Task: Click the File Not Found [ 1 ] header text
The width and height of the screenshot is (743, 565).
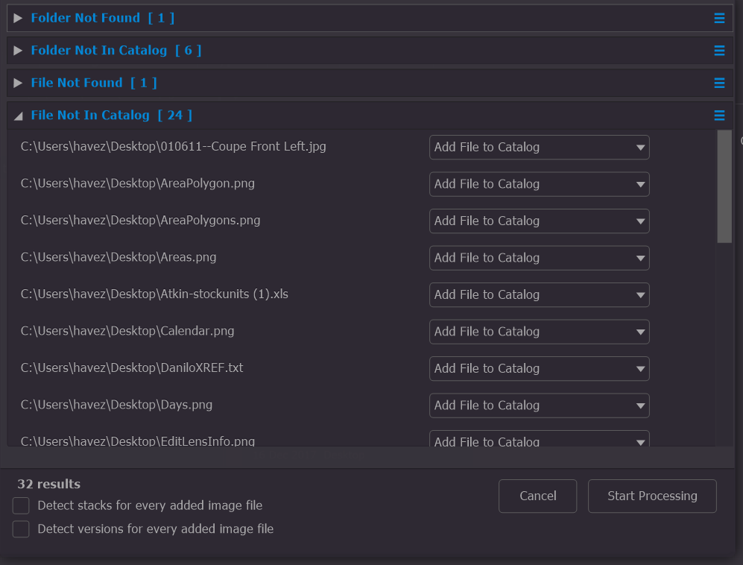Action: point(94,83)
